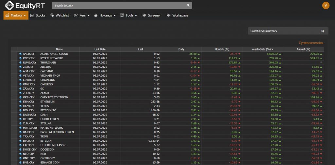This screenshot has height=165, width=335.
Task: Open the Screener menu item
Action: pyautogui.click(x=151, y=15)
